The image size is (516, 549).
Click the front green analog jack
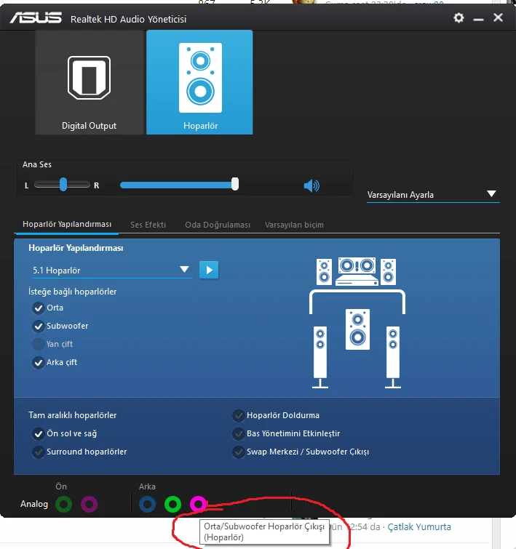tap(64, 504)
